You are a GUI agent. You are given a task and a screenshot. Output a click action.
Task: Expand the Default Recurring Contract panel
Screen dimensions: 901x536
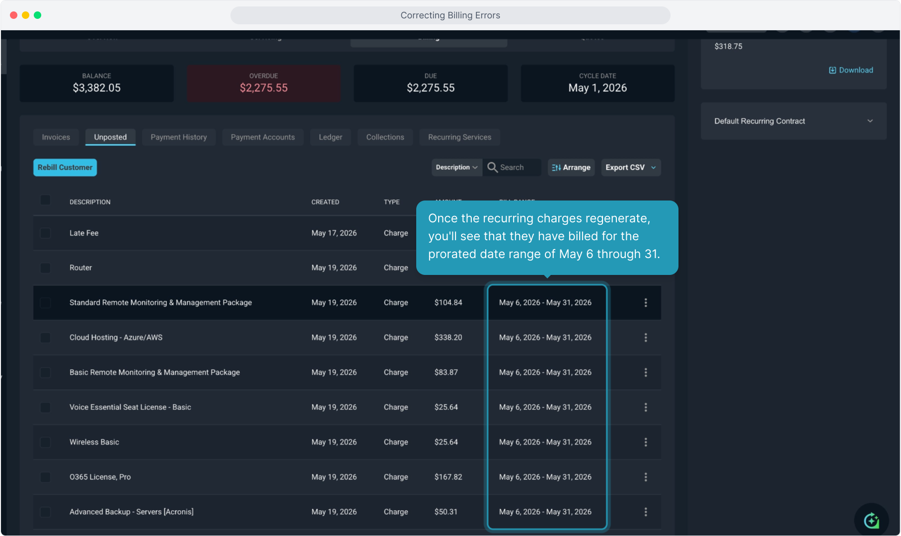[x=793, y=121]
